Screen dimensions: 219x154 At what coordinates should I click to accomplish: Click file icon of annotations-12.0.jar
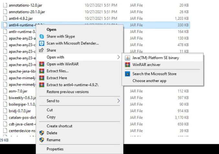[x=5, y=5]
